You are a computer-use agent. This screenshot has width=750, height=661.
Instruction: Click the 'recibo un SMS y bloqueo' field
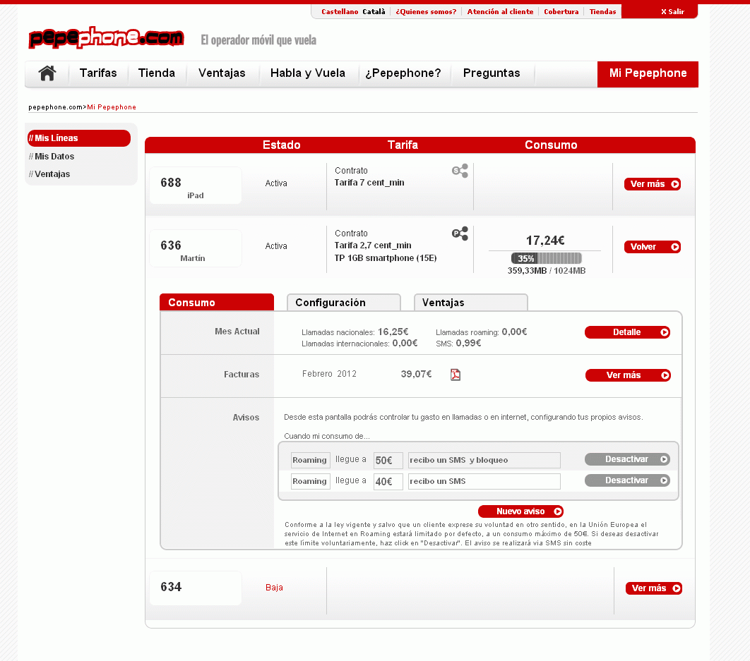484,460
